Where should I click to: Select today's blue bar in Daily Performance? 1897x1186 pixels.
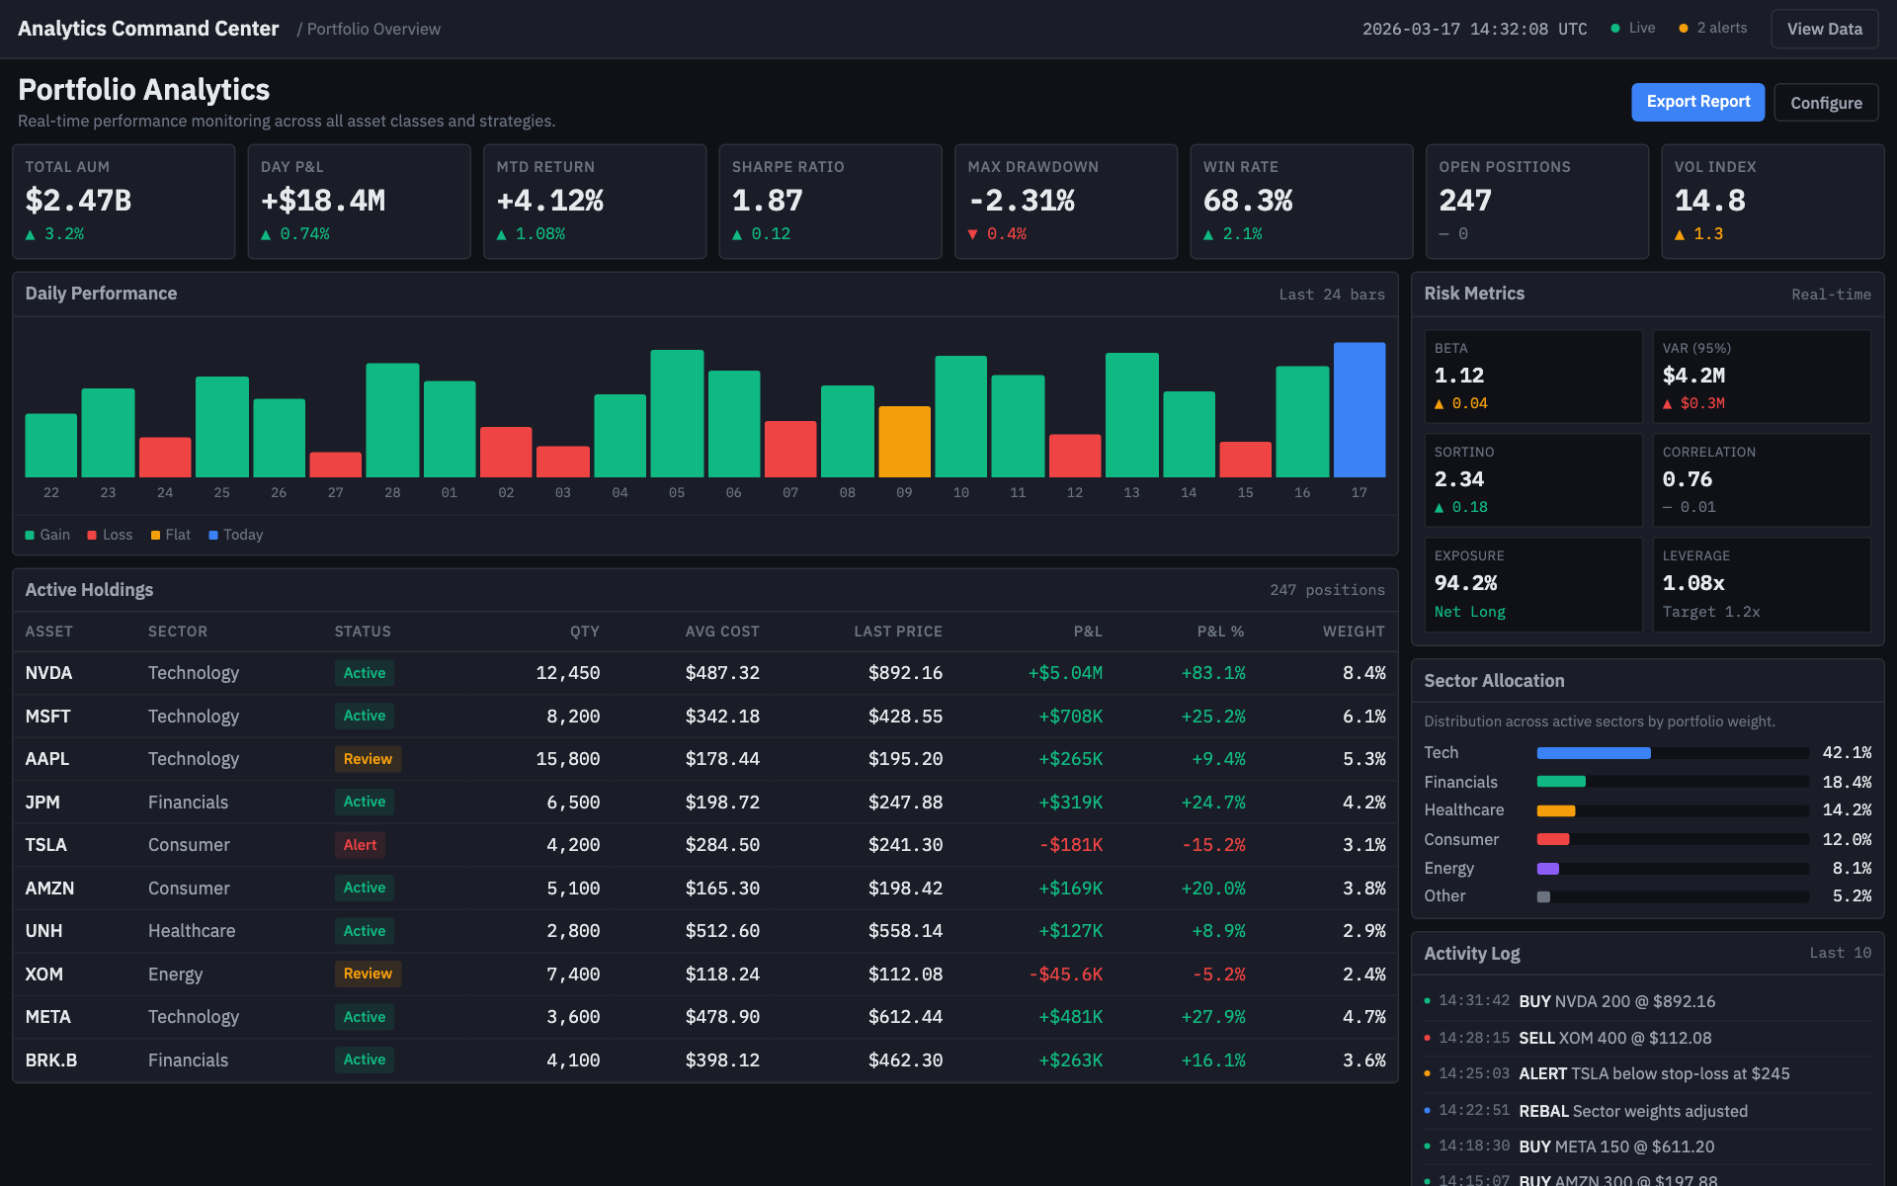click(x=1360, y=409)
